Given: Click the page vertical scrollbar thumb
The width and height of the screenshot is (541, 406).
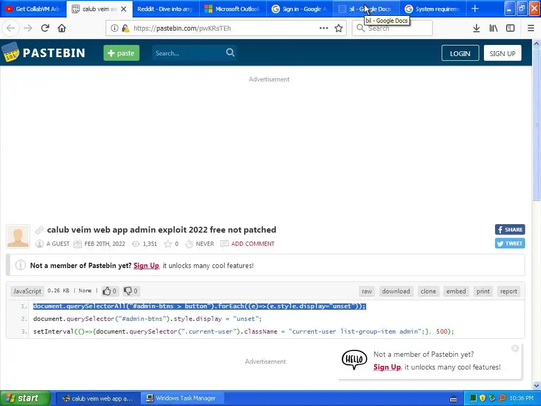Looking at the screenshot, I should 536,124.
